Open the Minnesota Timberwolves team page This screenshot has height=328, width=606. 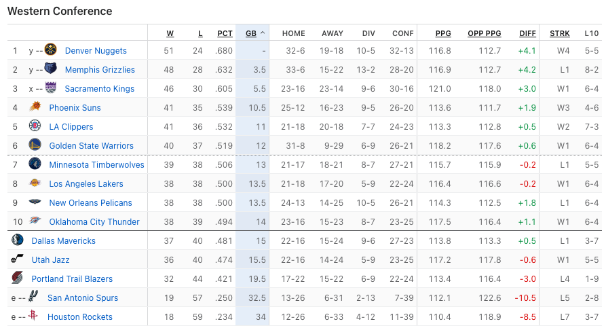(96, 164)
